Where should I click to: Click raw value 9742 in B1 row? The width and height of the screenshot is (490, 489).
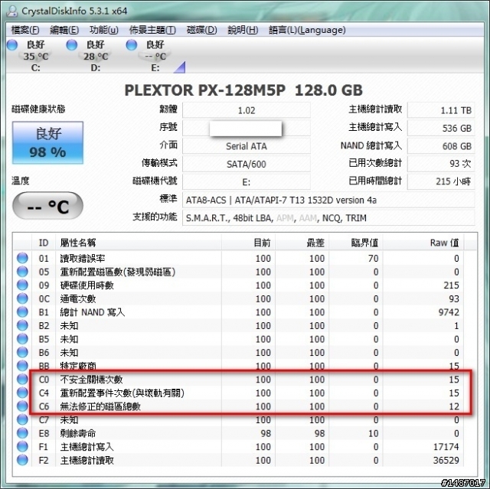pyautogui.click(x=449, y=312)
